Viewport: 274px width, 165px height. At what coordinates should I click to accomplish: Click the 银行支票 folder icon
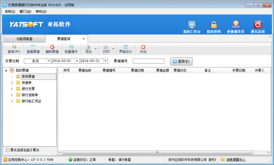18,89
